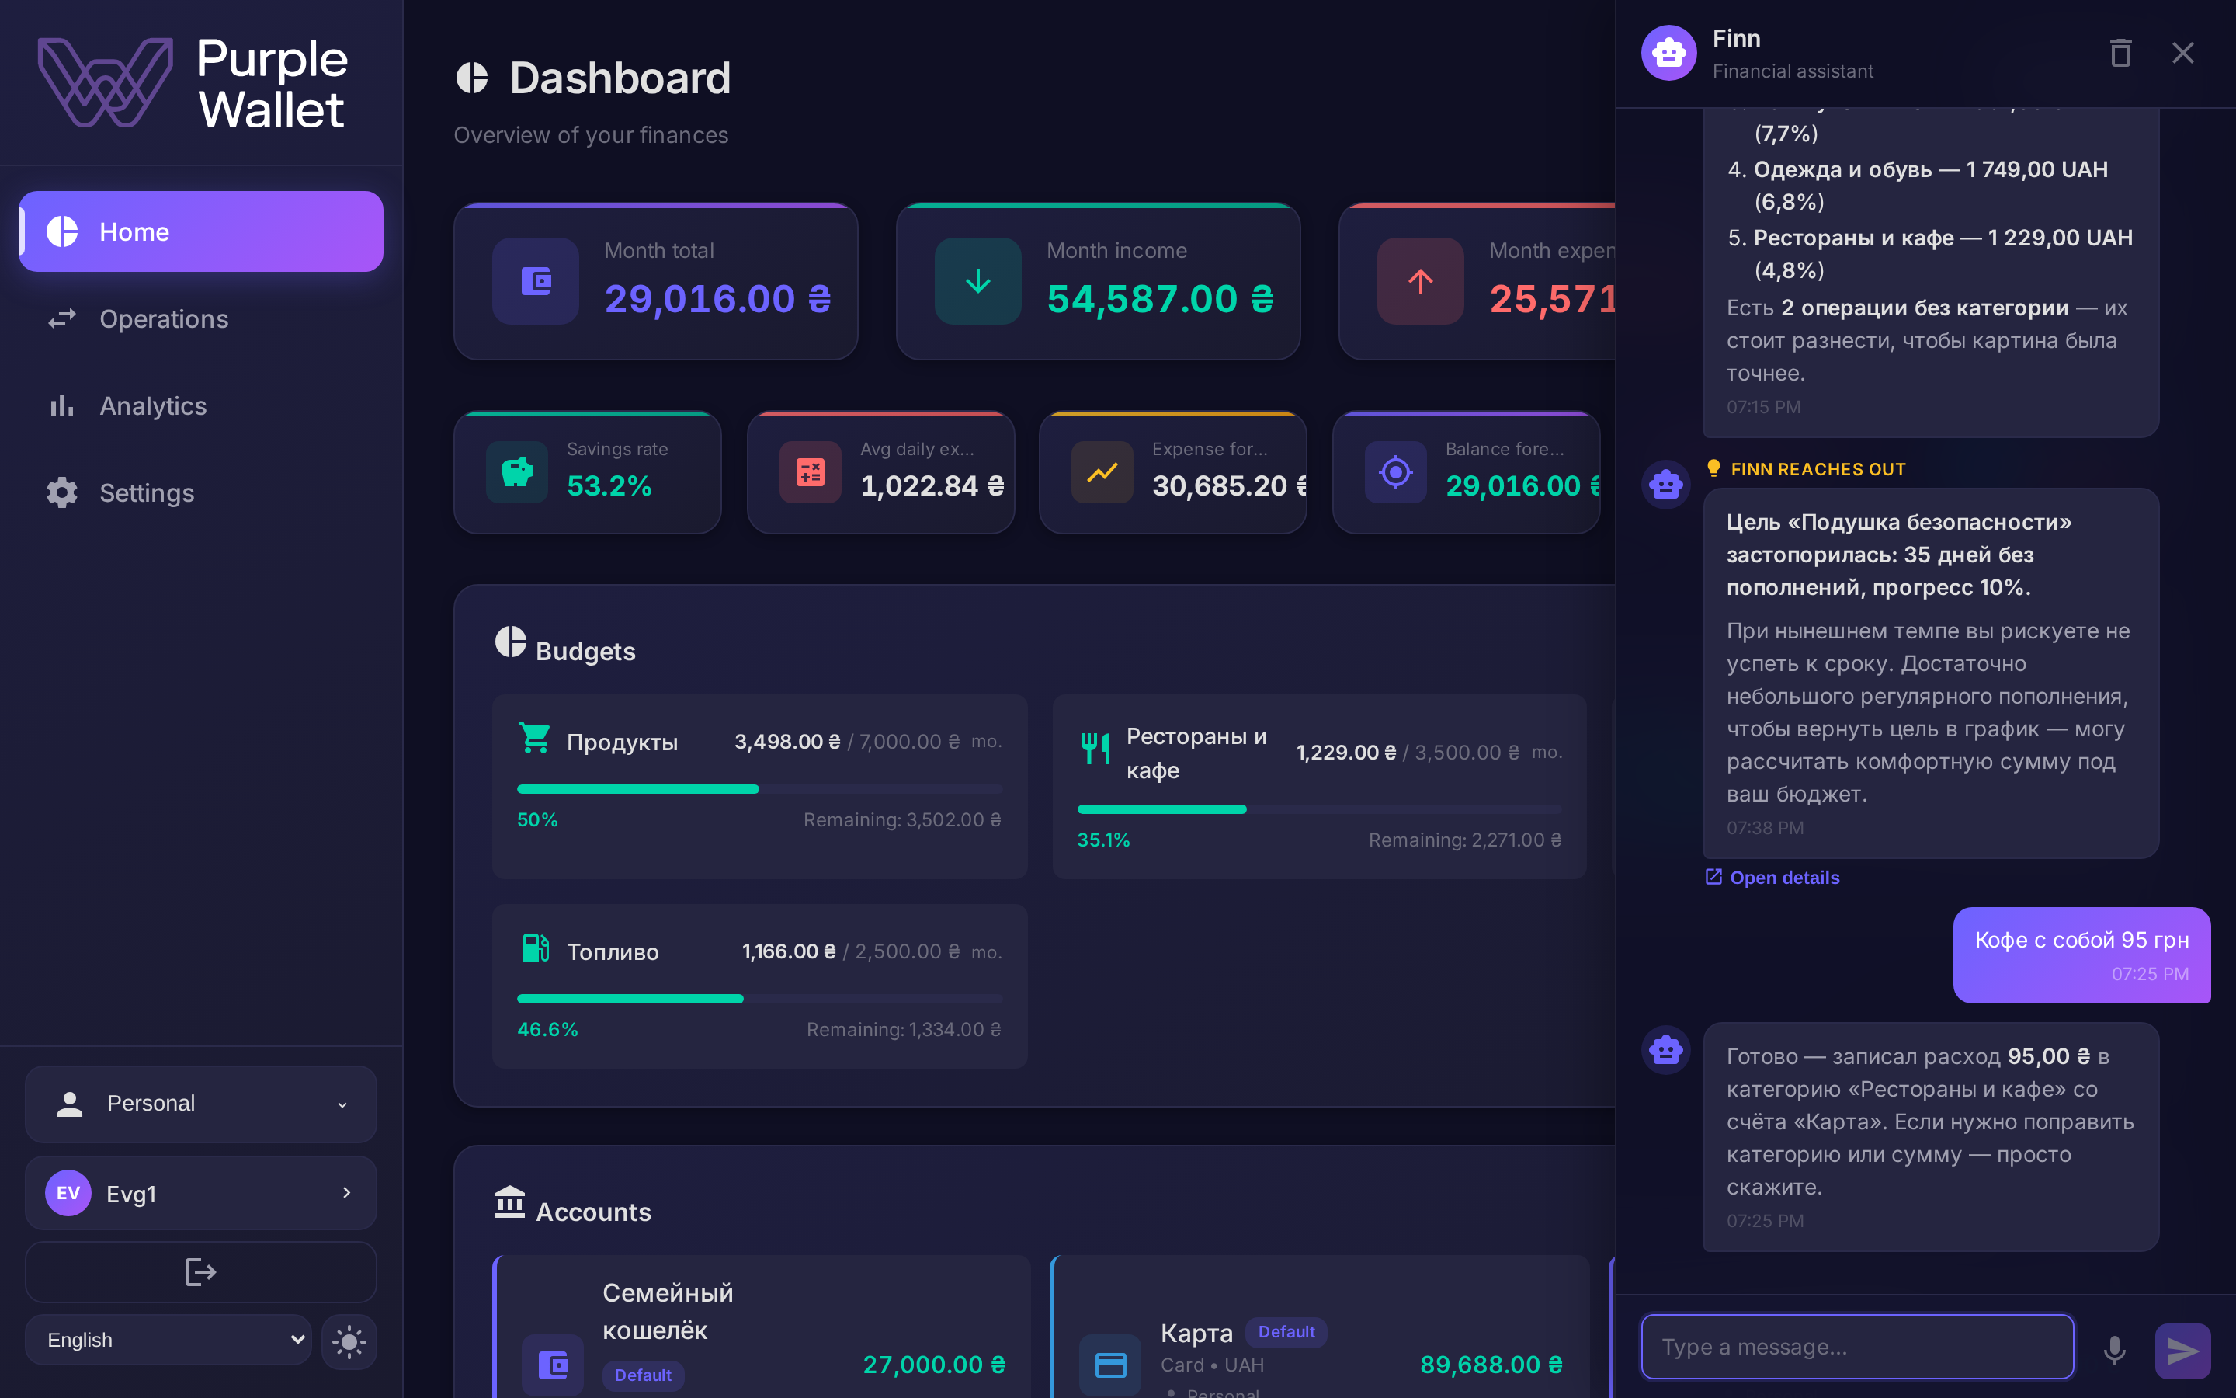
Task: Close the Finn assistant panel
Action: [2182, 53]
